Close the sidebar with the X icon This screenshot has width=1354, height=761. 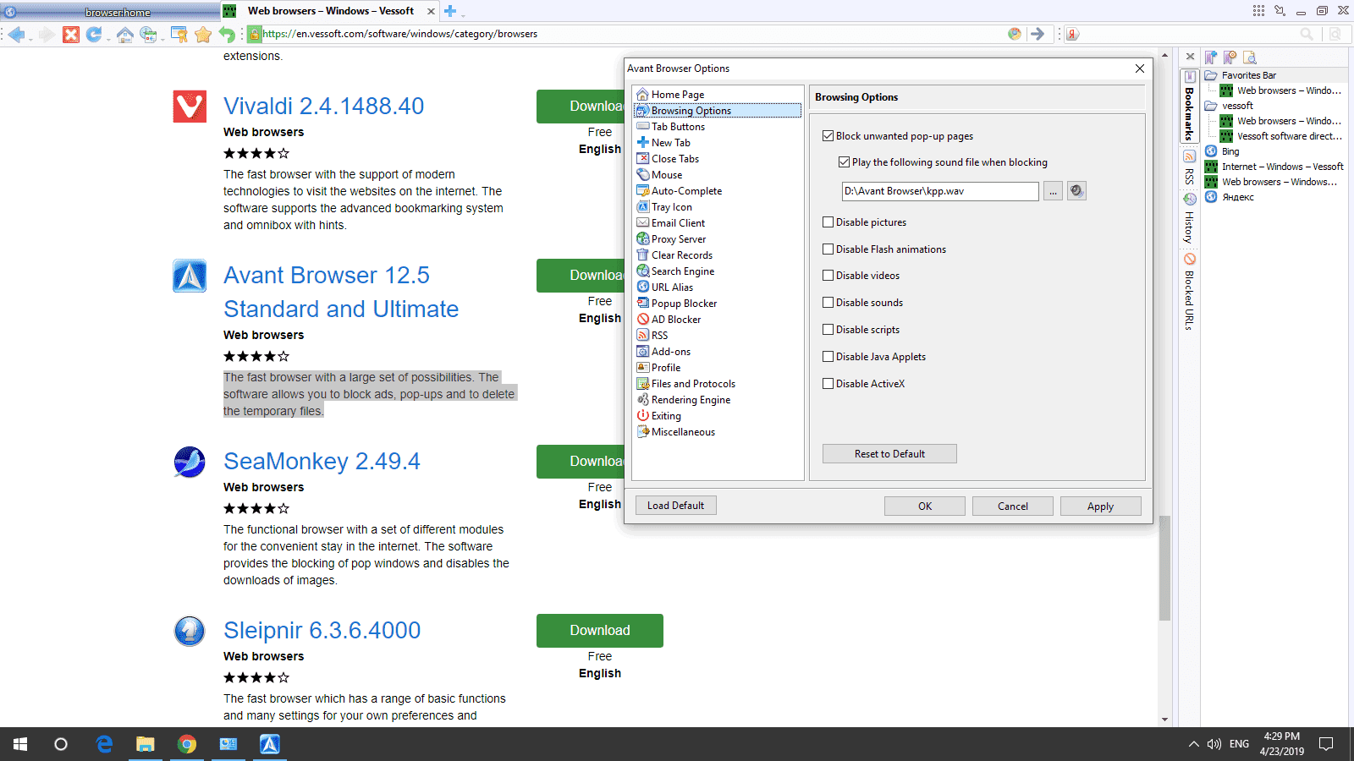[1190, 57]
